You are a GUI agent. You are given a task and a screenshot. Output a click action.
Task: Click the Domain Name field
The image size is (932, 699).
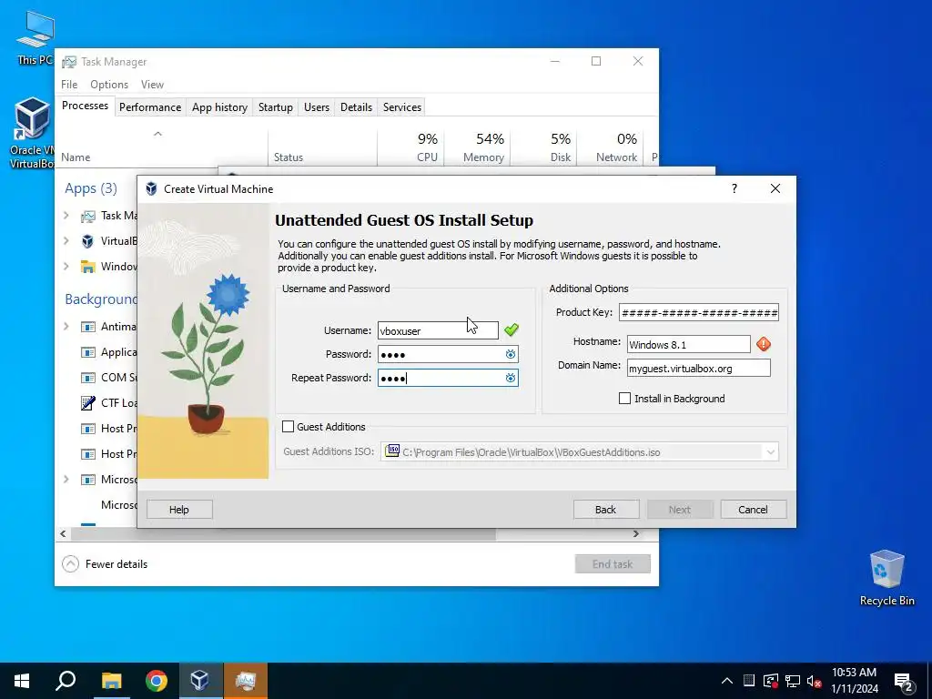[x=698, y=368]
